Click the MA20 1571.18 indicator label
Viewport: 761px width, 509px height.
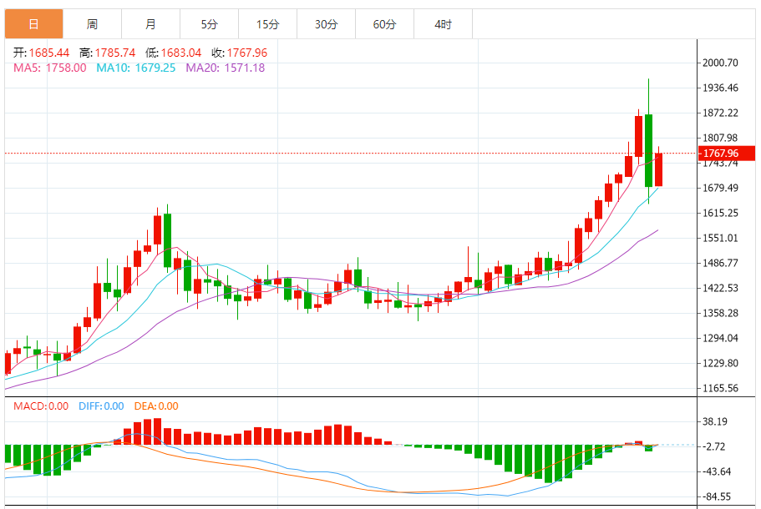tap(225, 68)
